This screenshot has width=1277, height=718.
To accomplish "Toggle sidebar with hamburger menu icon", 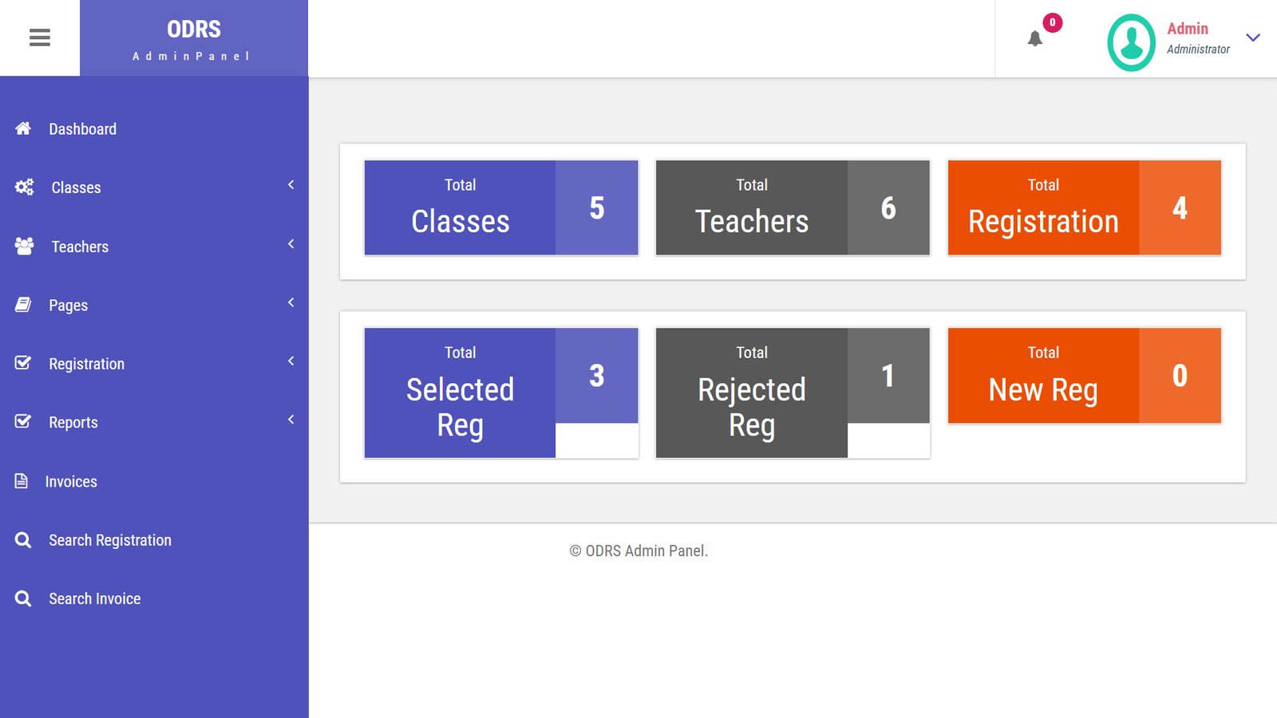I will pos(40,37).
